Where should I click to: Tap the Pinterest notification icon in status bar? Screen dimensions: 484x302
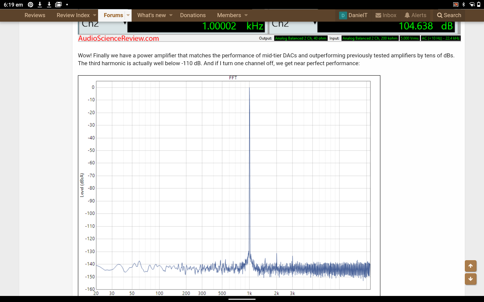30,5
